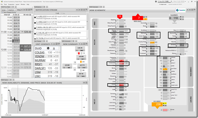Open the COLEAS... unit link
Image resolution: width=198 pixels, height=118 pixels.
click(40, 52)
